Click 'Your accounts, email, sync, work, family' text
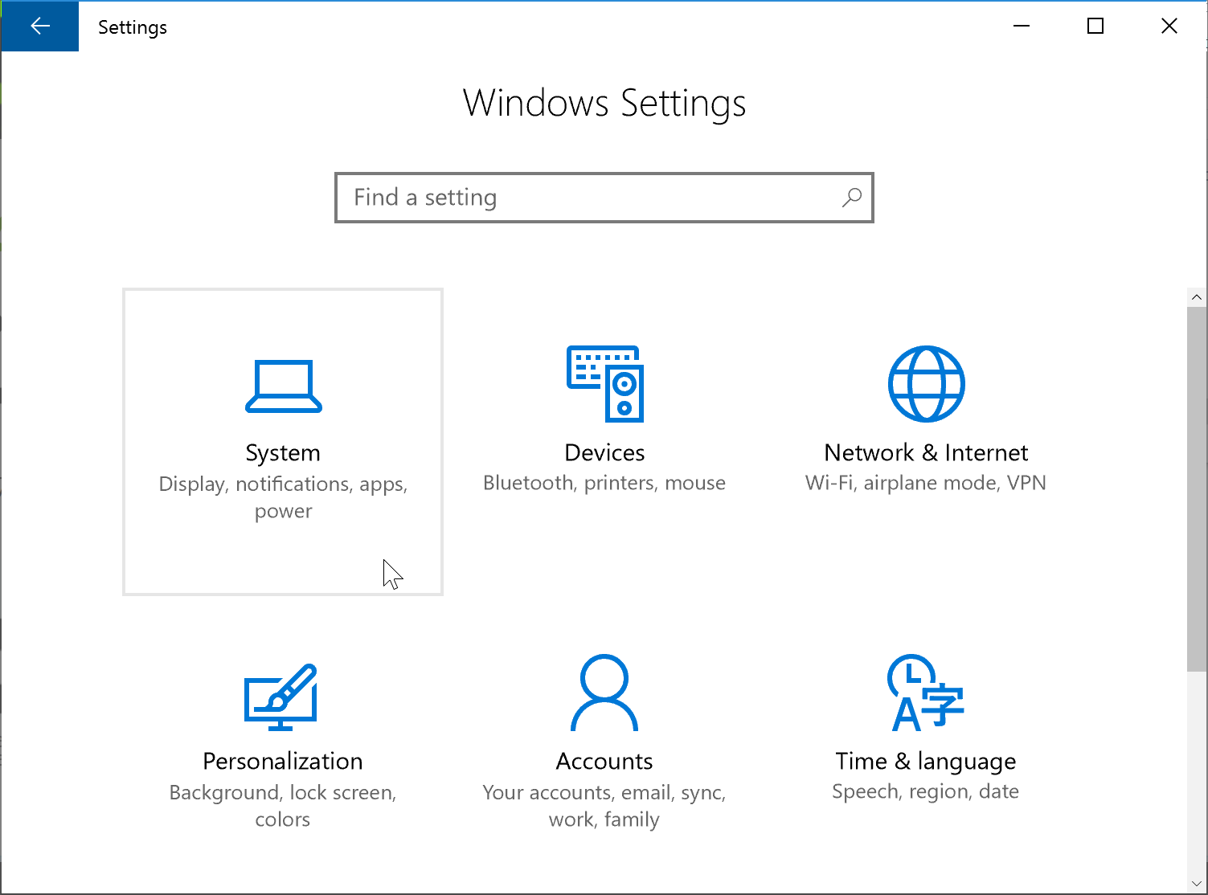Viewport: 1208px width, 895px height. point(604,806)
